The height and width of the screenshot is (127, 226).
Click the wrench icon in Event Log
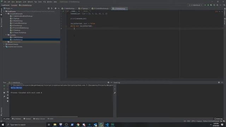tap(115, 93)
